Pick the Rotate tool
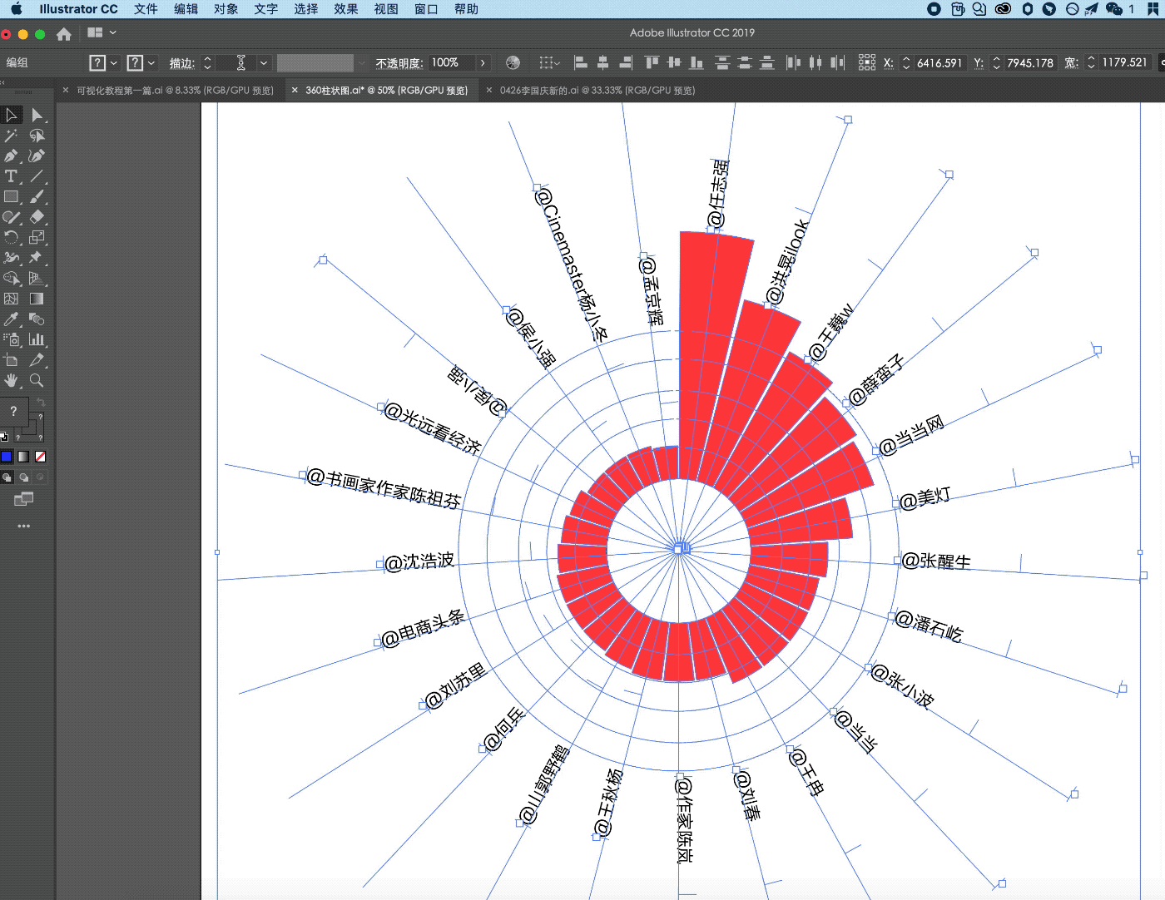The image size is (1165, 900). coord(12,238)
